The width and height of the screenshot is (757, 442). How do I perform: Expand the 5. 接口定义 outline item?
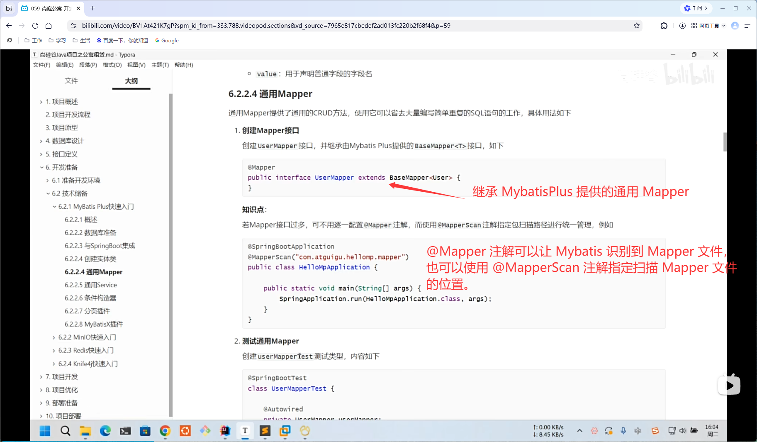[41, 154]
